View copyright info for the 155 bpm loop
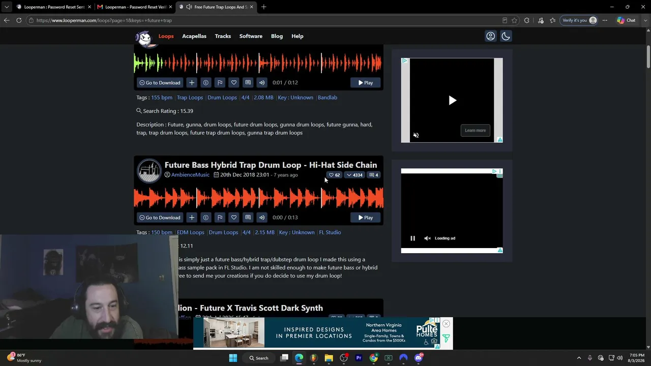 (205, 82)
